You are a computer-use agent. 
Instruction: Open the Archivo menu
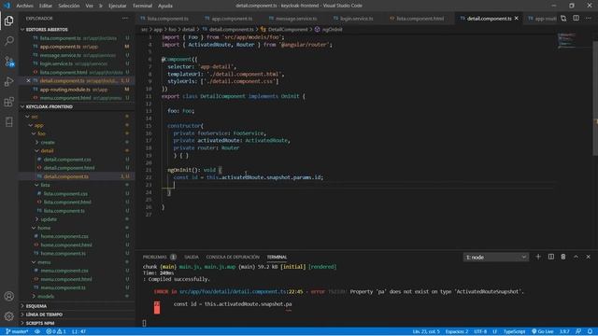pyautogui.click(x=25, y=6)
